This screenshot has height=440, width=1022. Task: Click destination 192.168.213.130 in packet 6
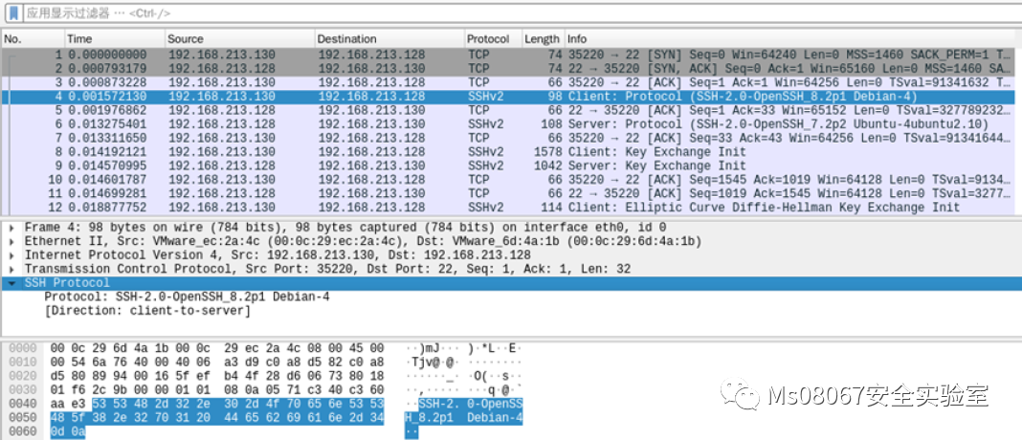(x=371, y=123)
